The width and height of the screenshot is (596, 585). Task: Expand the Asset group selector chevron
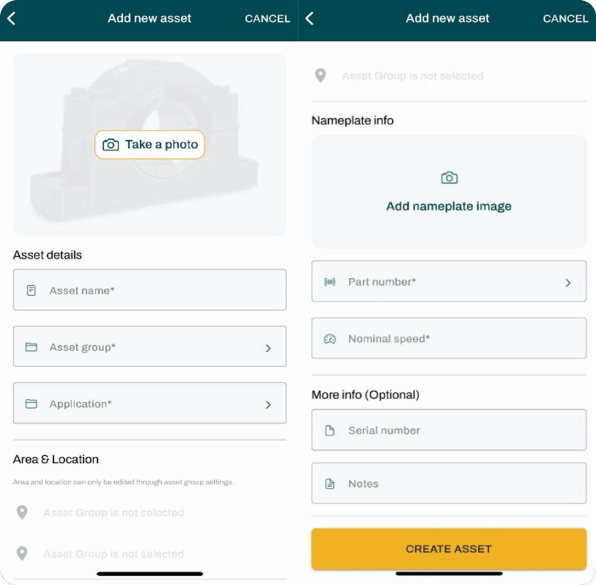[268, 348]
